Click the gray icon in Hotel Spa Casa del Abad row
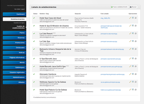Image resolution: width=144 pixels, height=104 pixels. tap(136, 18)
